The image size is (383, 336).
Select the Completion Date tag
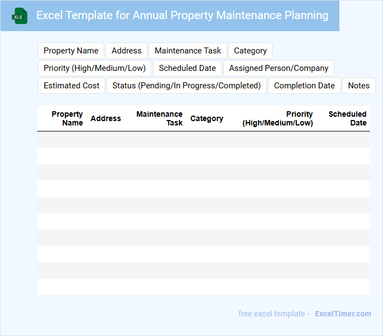tap(304, 86)
